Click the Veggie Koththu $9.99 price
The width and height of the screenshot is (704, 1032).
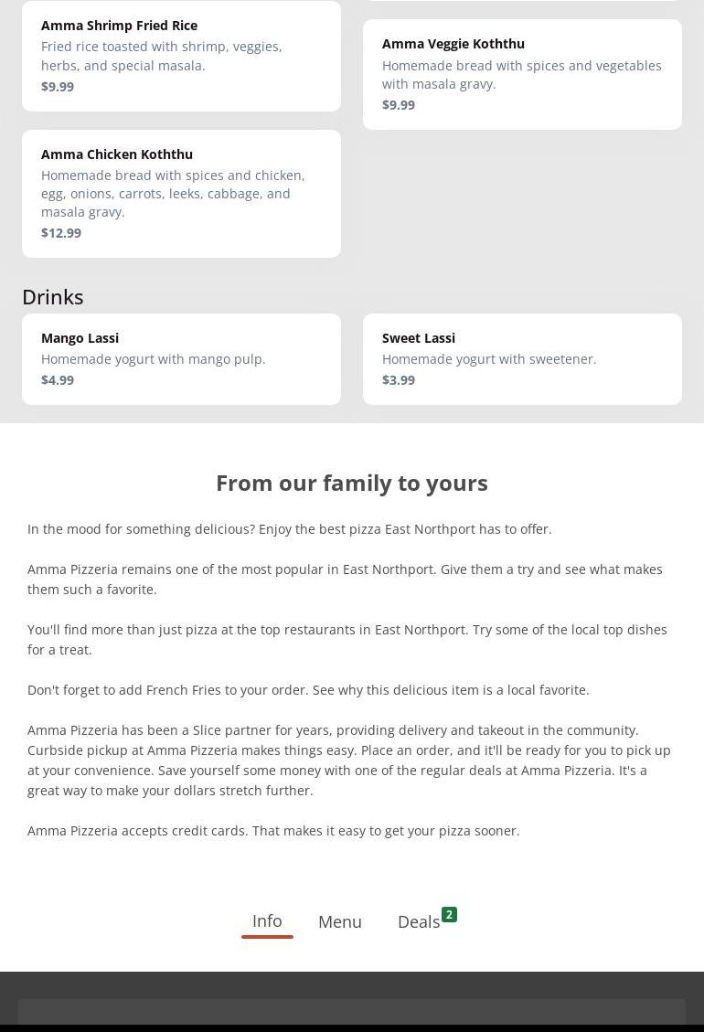(399, 105)
